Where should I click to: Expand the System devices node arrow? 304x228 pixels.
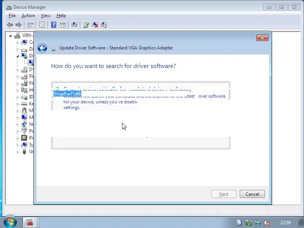click(x=17, y=145)
